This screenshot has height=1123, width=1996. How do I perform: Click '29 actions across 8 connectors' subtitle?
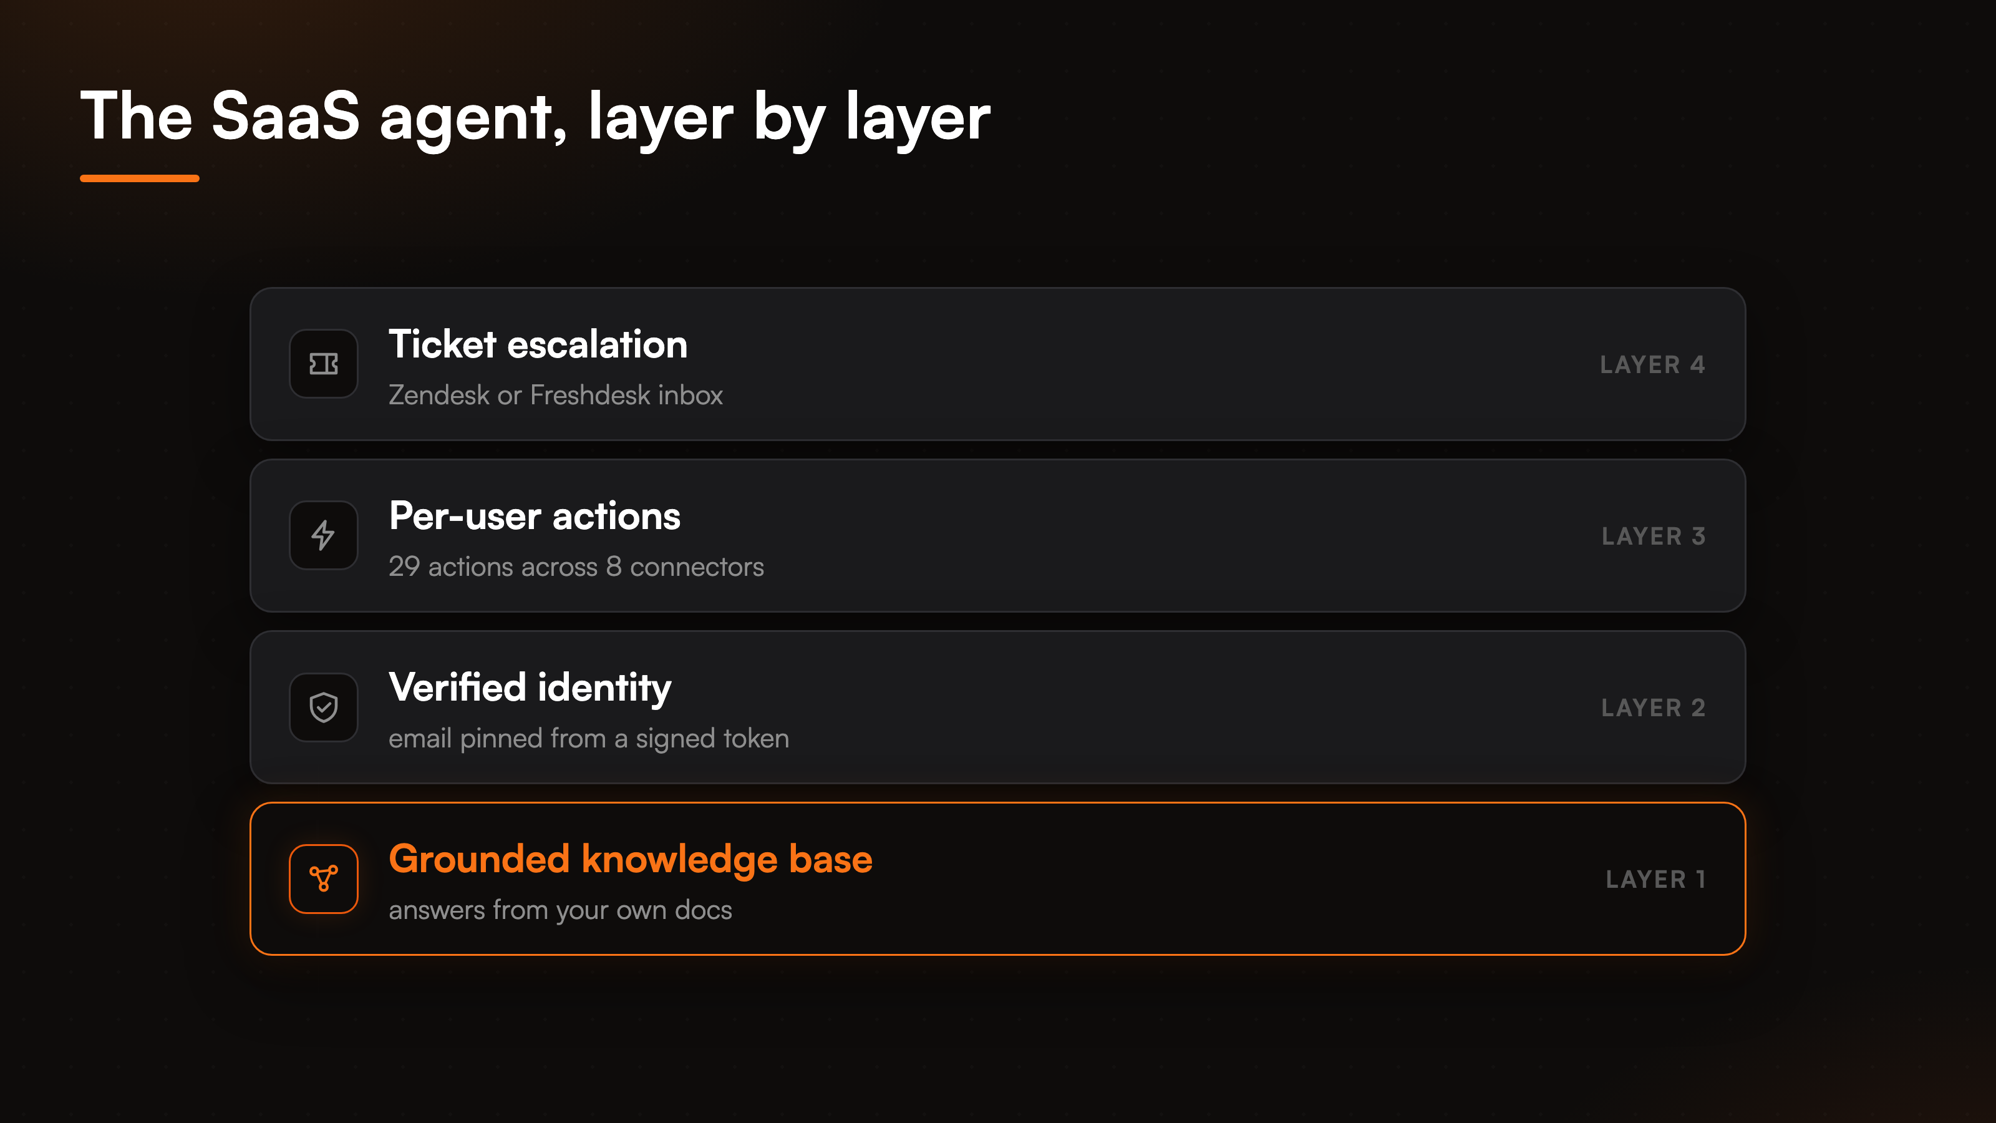point(576,566)
